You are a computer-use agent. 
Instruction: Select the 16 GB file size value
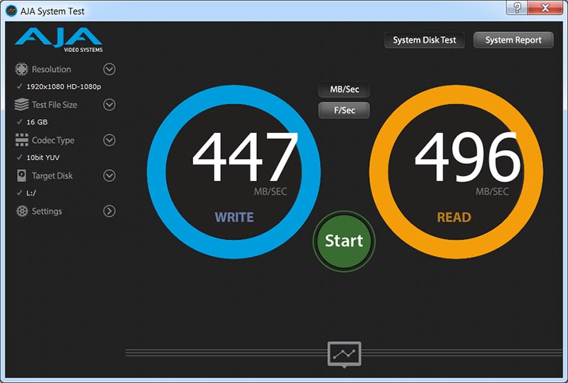[x=37, y=122]
